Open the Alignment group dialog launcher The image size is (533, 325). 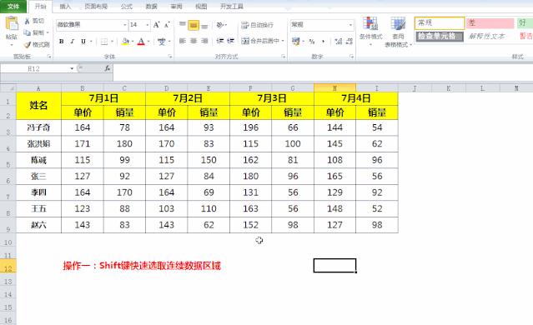[x=283, y=57]
